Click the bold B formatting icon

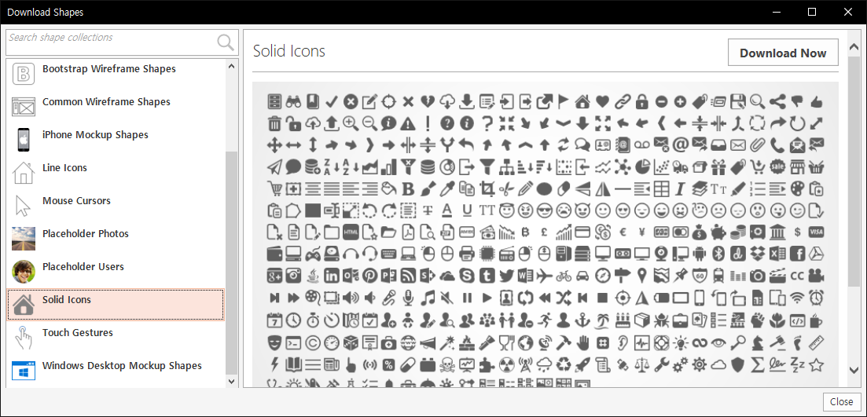click(409, 189)
